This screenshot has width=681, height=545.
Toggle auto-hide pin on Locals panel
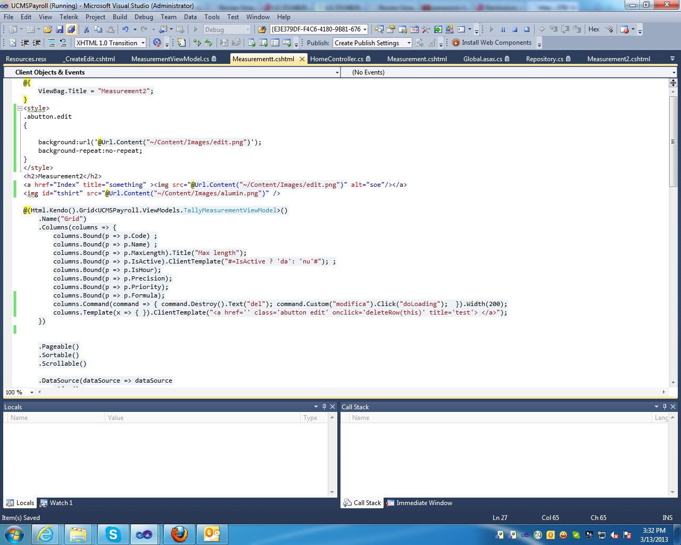click(x=324, y=407)
